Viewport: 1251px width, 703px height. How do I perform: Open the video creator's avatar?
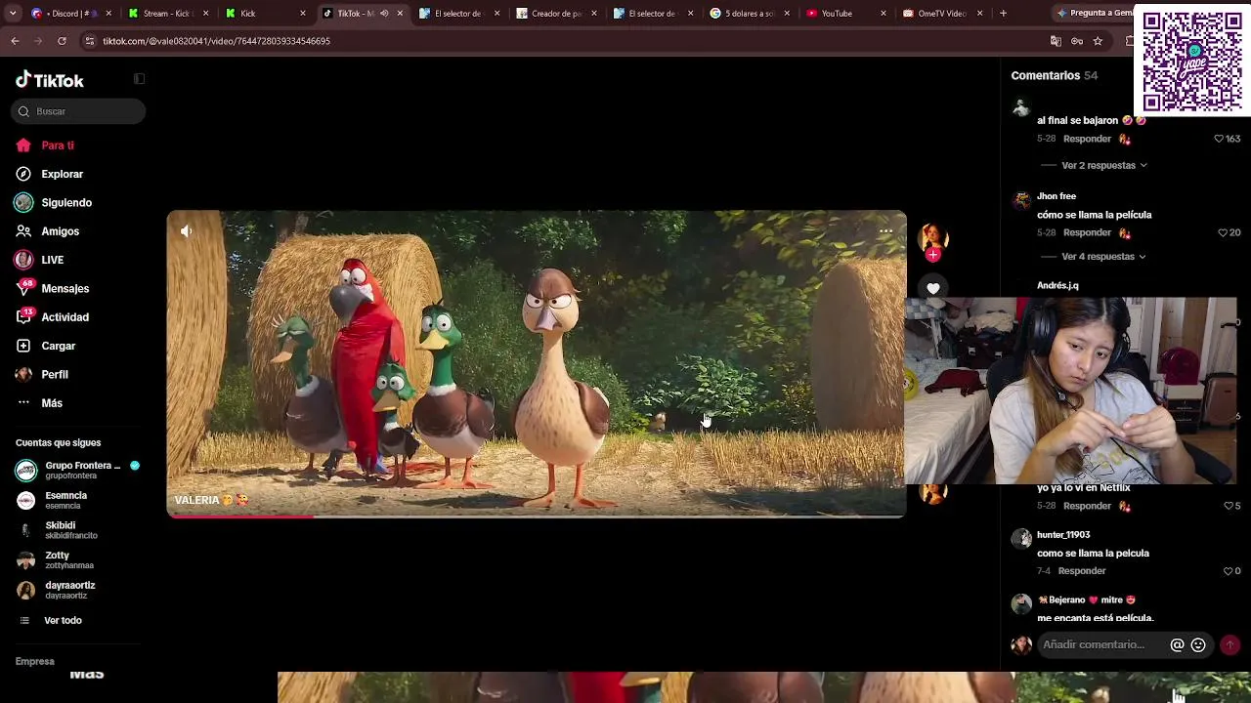click(933, 237)
